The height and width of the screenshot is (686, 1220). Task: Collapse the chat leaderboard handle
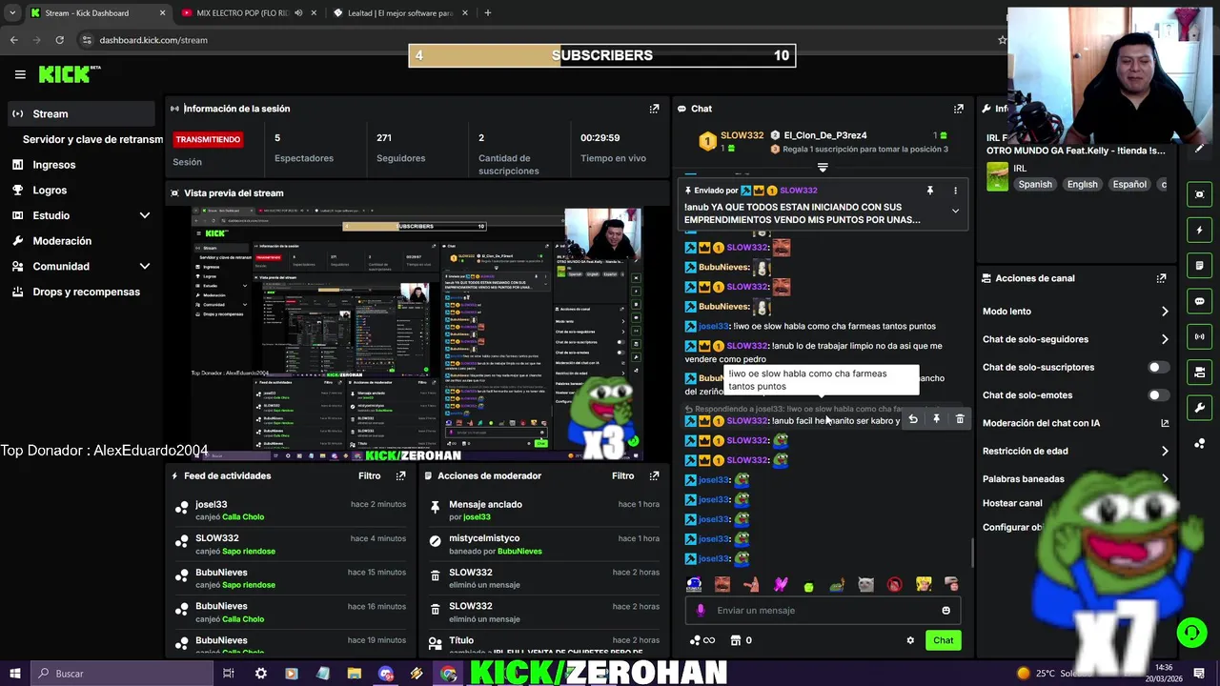coord(823,167)
